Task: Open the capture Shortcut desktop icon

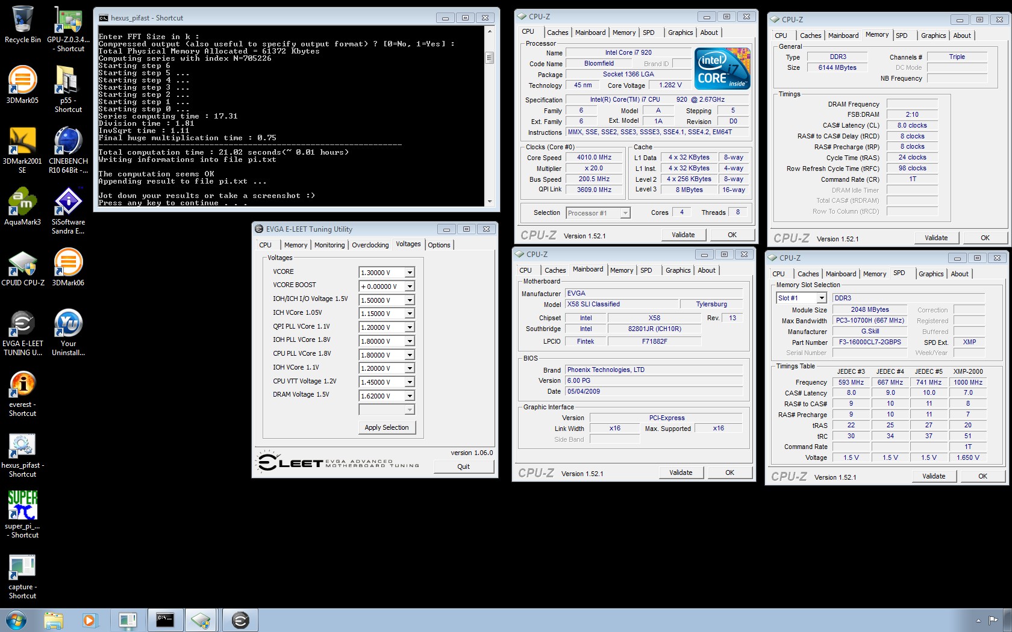Action: [22, 576]
